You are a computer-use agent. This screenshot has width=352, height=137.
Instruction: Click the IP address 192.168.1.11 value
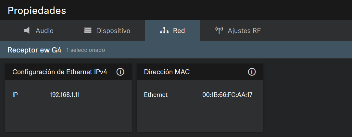pyautogui.click(x=65, y=95)
